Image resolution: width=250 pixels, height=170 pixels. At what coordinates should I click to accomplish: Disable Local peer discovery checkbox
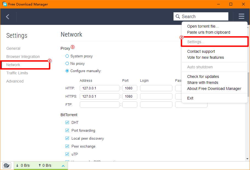click(67, 138)
